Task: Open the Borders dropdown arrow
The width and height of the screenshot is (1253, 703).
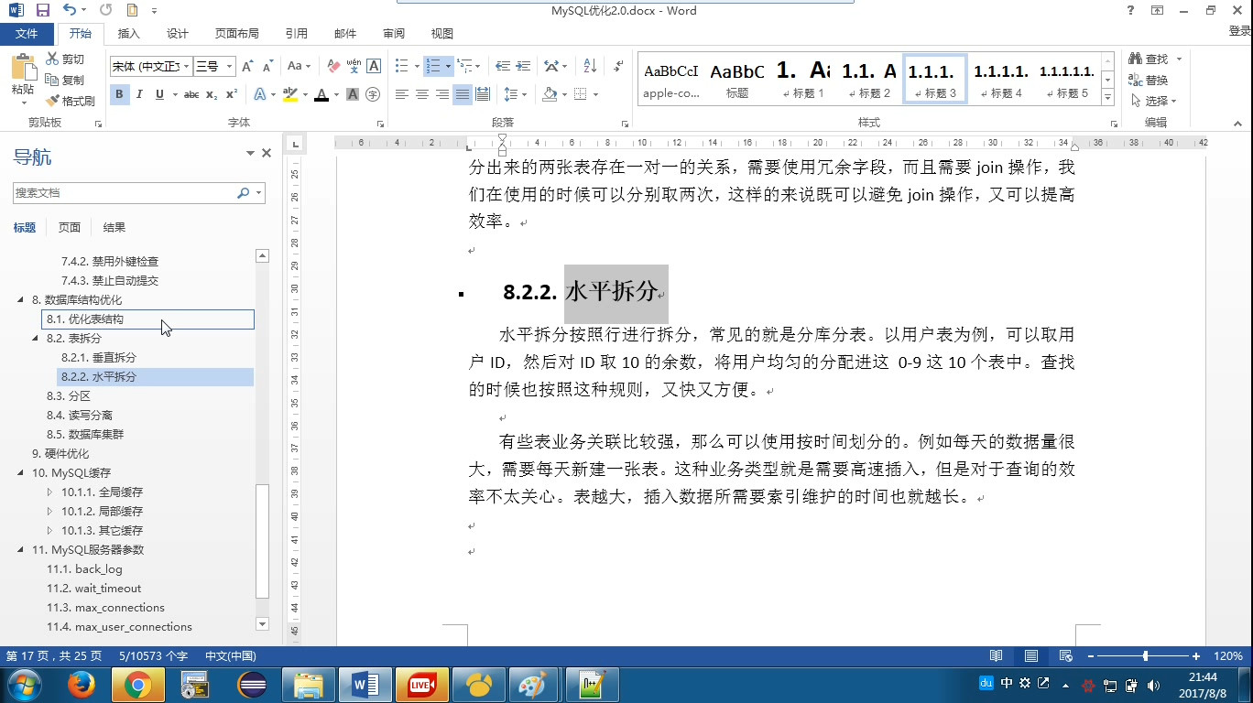Action: (x=595, y=94)
